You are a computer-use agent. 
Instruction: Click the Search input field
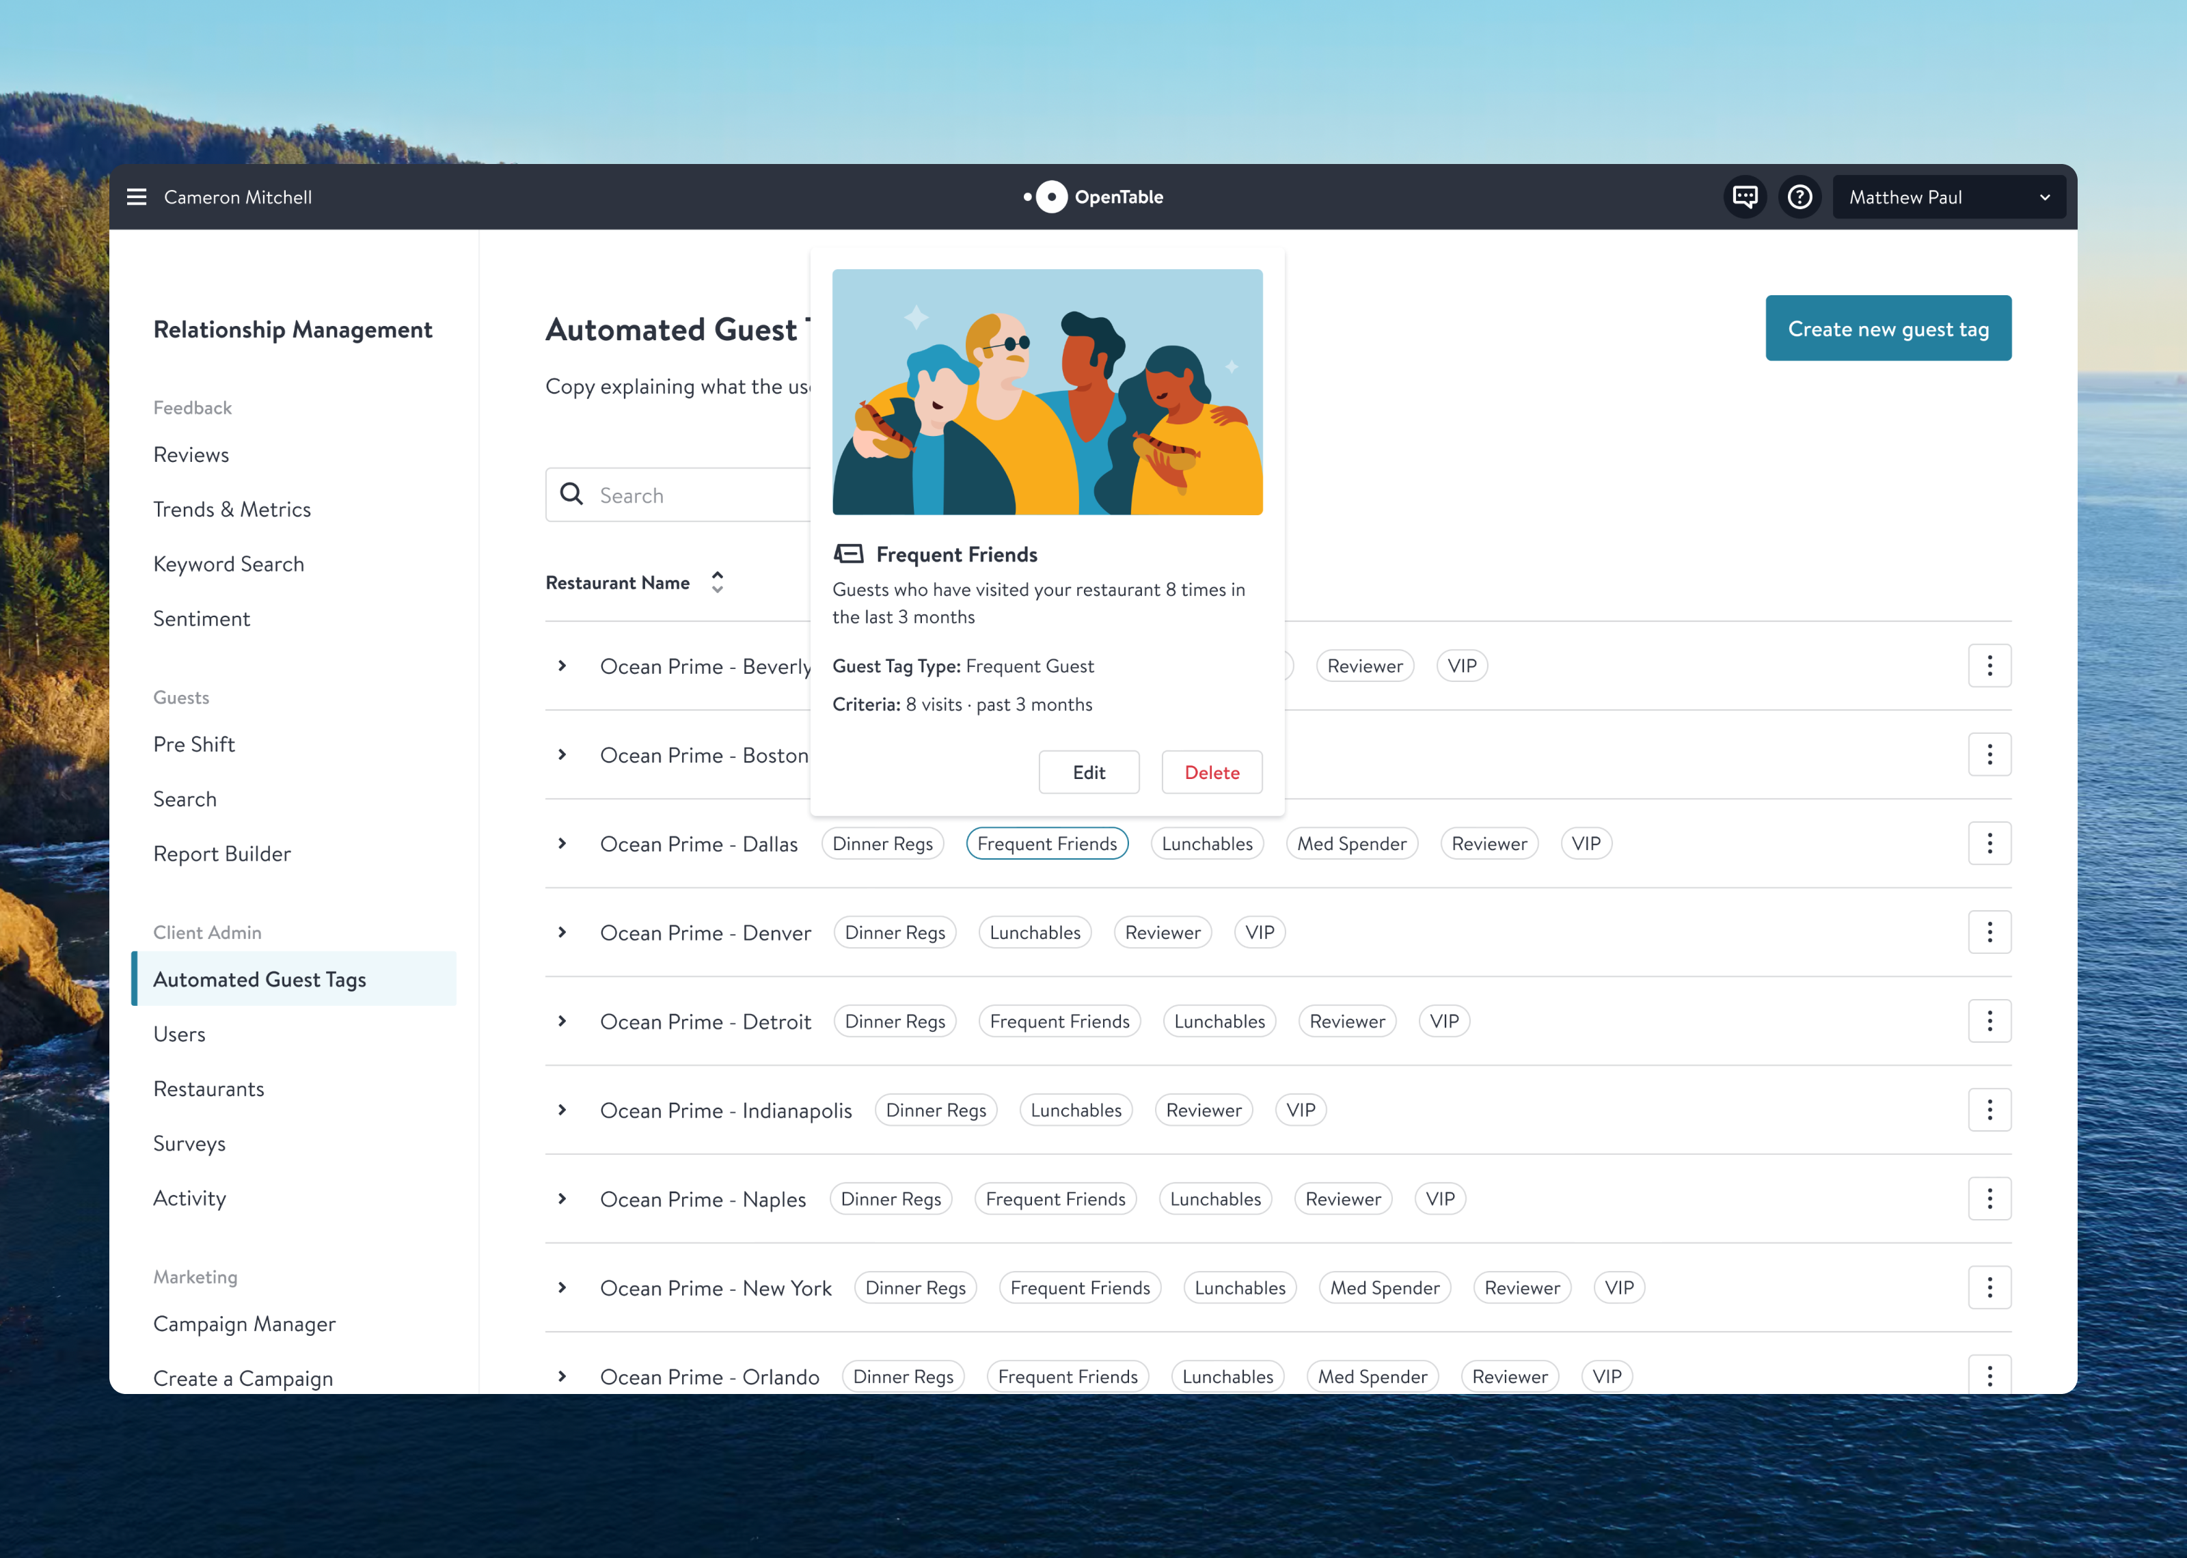point(678,495)
